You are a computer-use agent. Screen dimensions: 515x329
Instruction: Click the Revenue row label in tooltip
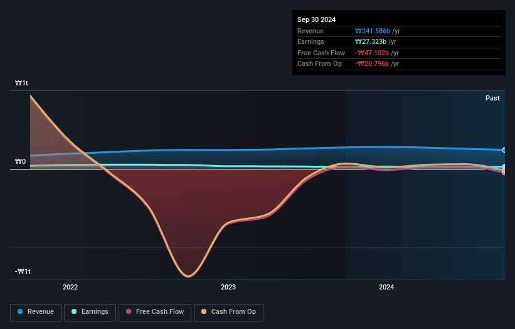click(x=311, y=31)
